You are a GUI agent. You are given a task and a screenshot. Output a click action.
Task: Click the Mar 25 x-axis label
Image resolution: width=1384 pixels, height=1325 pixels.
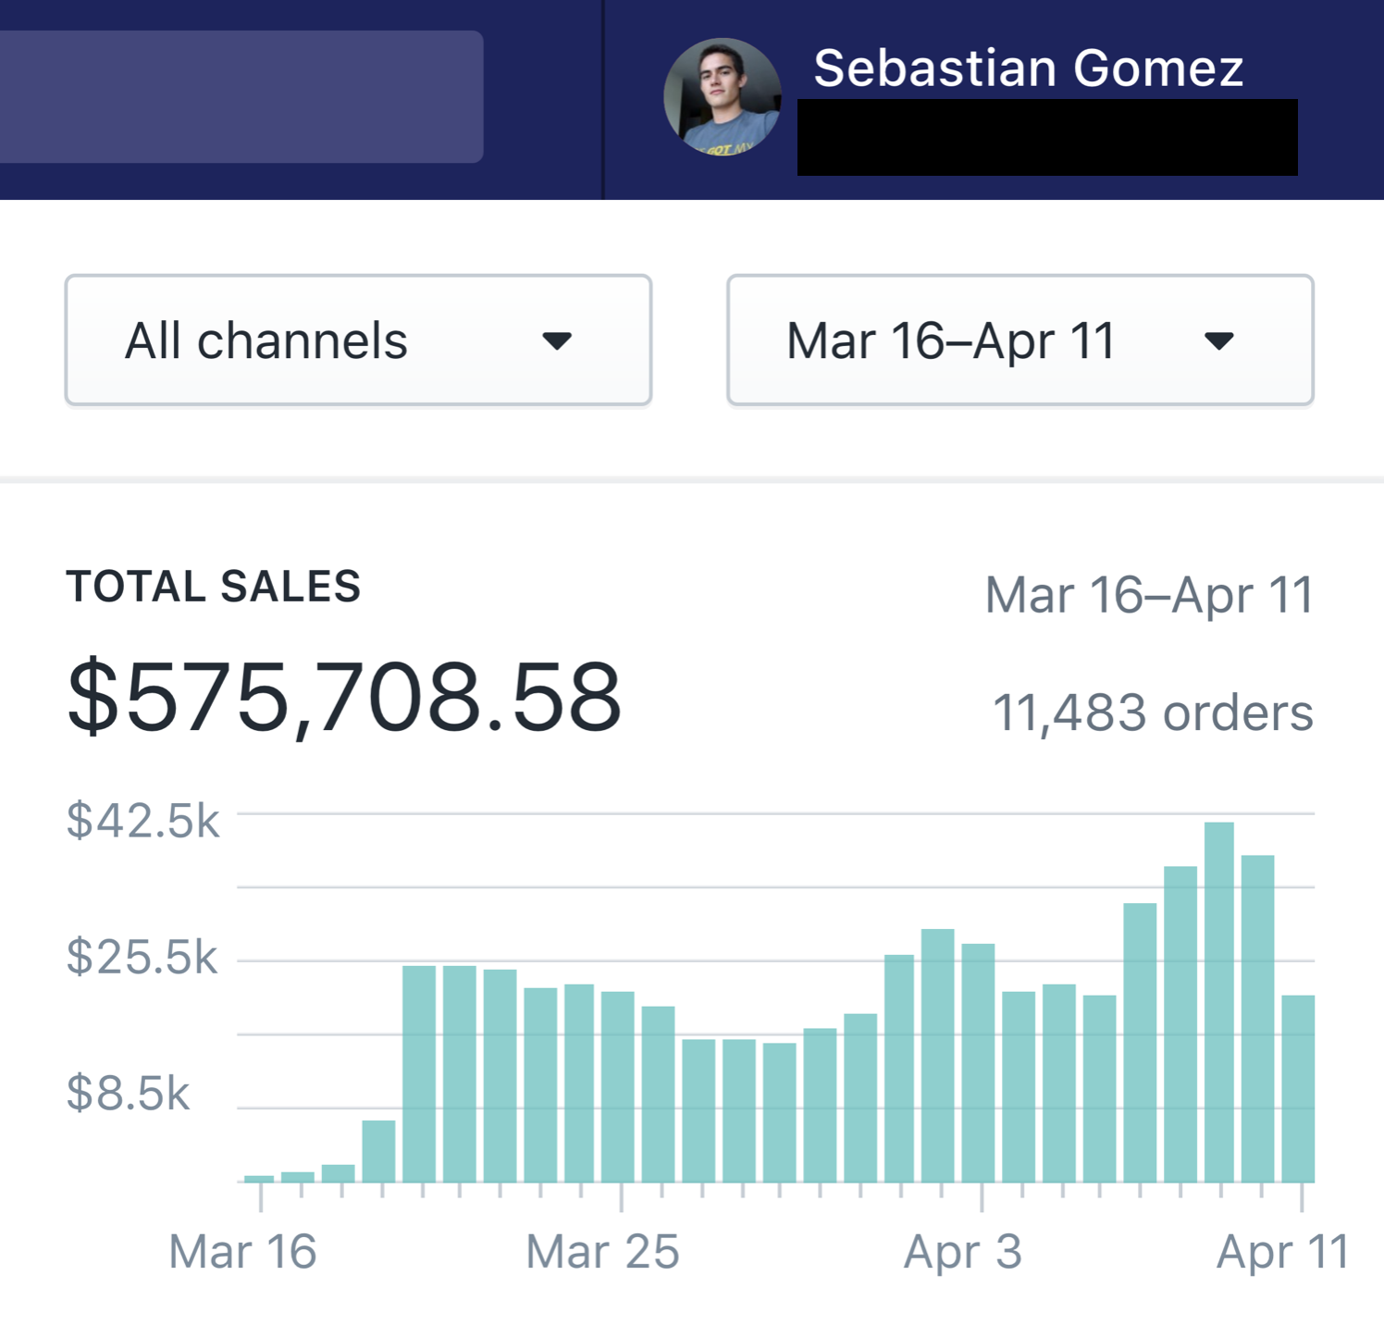pos(602,1252)
